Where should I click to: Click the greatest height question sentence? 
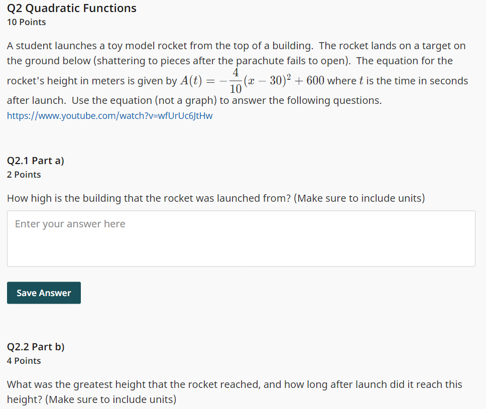coord(234,384)
